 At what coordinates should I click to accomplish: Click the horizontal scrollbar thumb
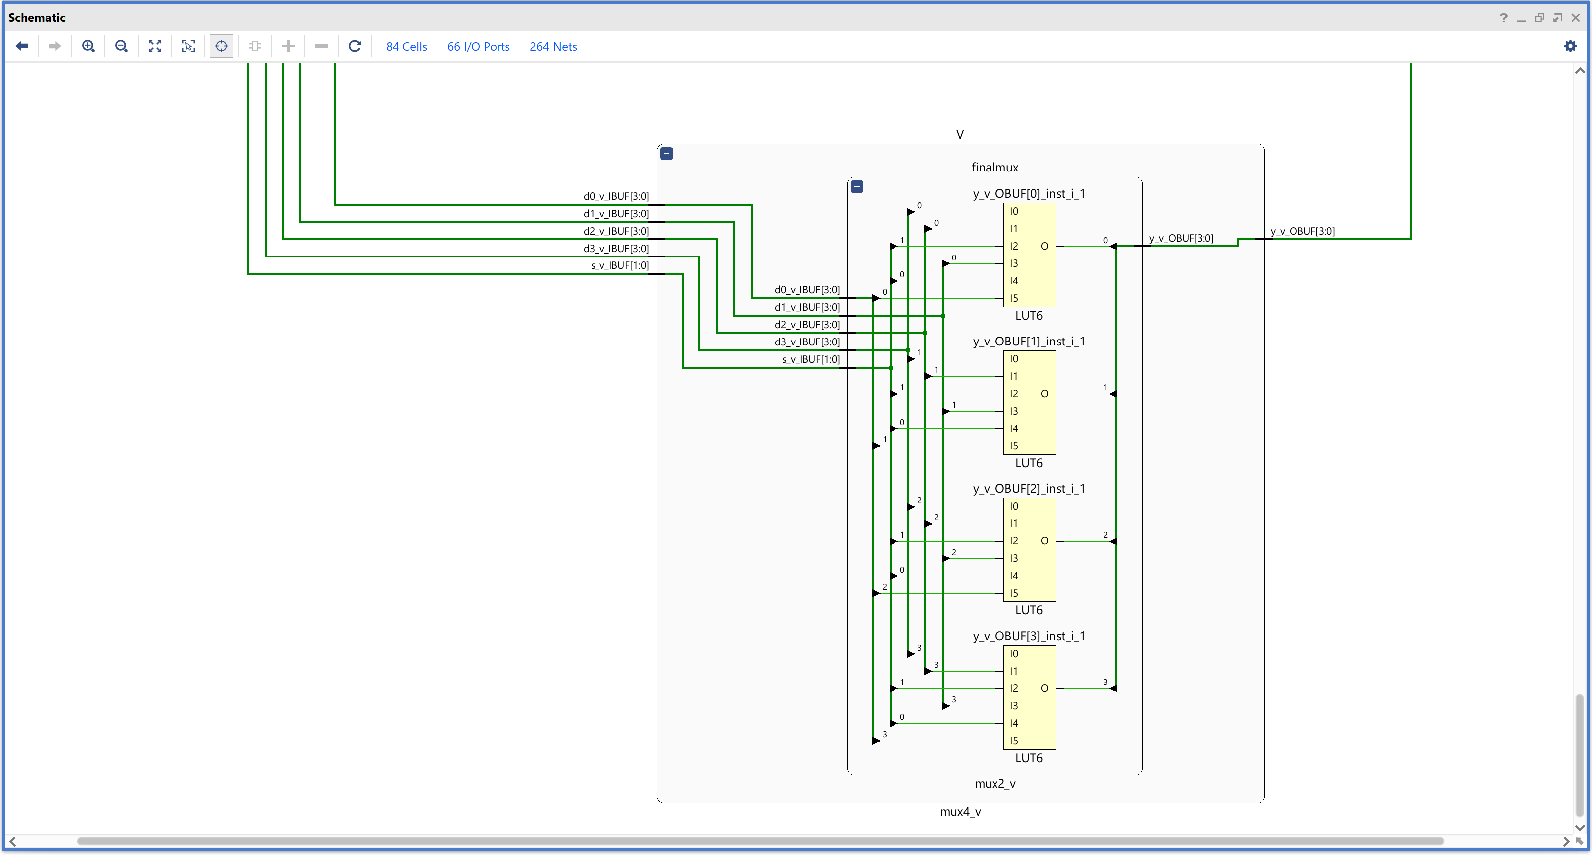pos(760,841)
